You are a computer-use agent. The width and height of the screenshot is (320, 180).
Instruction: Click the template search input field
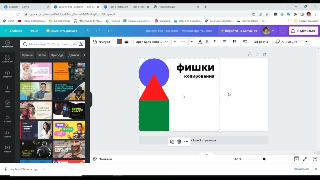click(52, 44)
